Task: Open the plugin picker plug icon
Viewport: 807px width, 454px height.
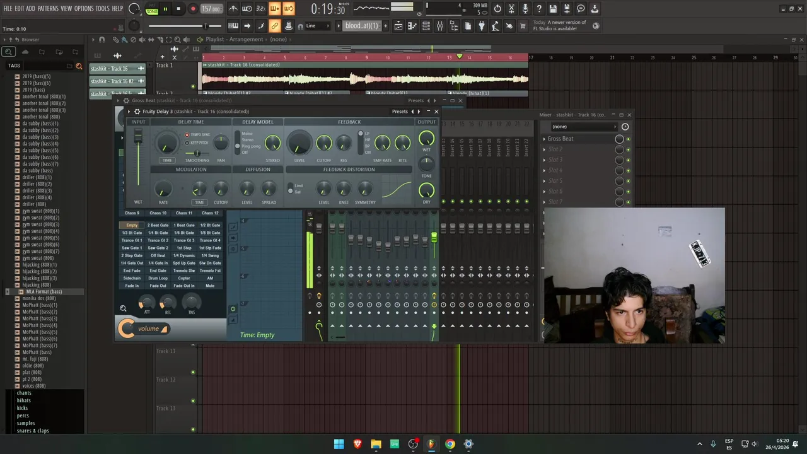Action: click(x=482, y=26)
